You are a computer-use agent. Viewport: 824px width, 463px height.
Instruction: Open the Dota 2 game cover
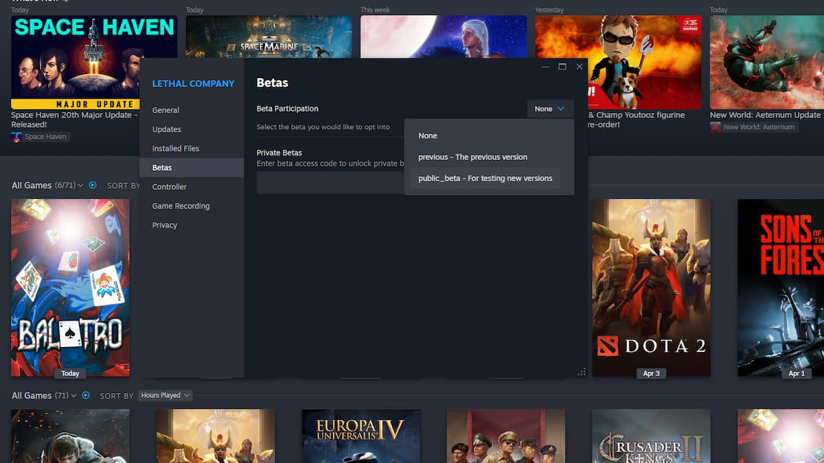(651, 287)
